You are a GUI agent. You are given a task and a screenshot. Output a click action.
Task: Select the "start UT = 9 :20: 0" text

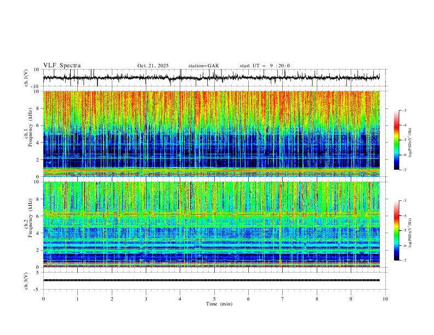point(265,66)
